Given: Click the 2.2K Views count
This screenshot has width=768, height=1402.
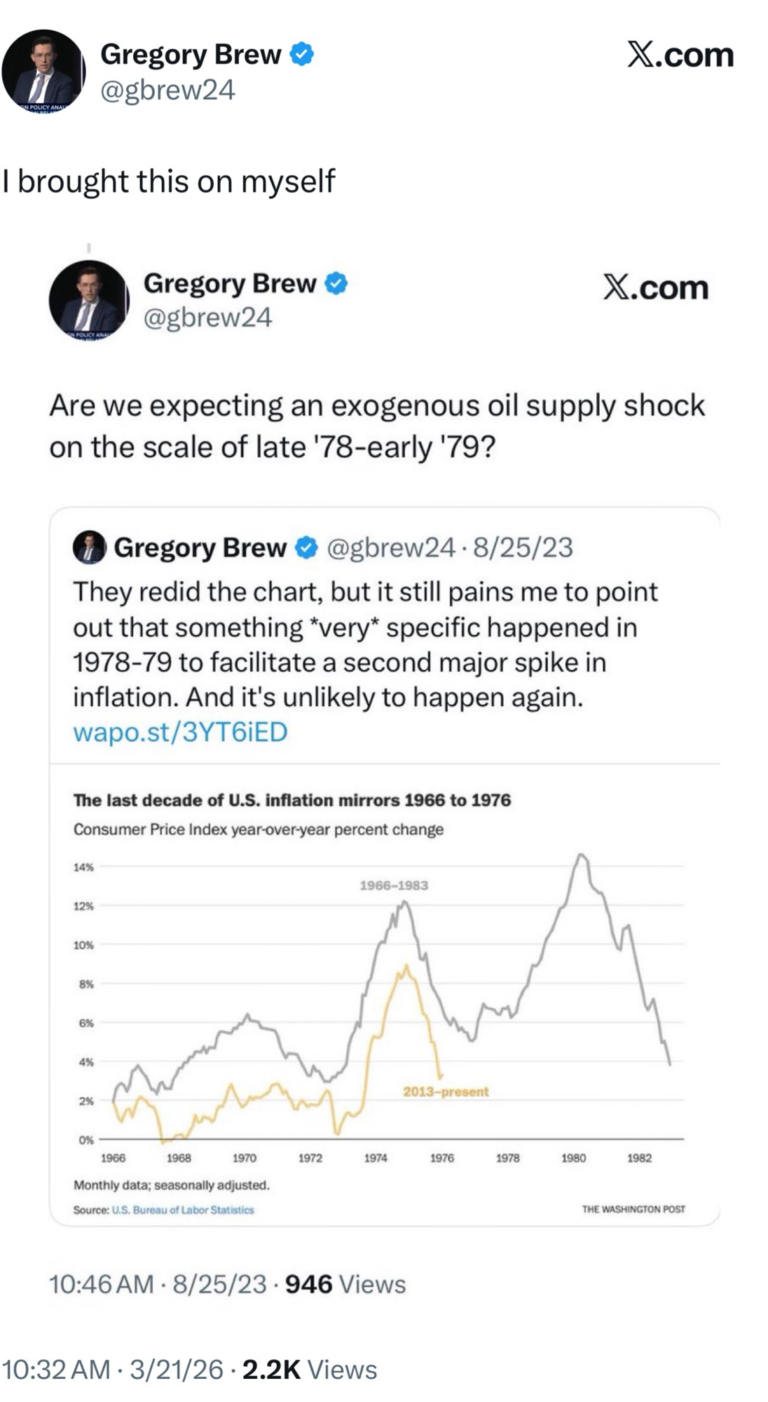Looking at the screenshot, I should point(309,1369).
